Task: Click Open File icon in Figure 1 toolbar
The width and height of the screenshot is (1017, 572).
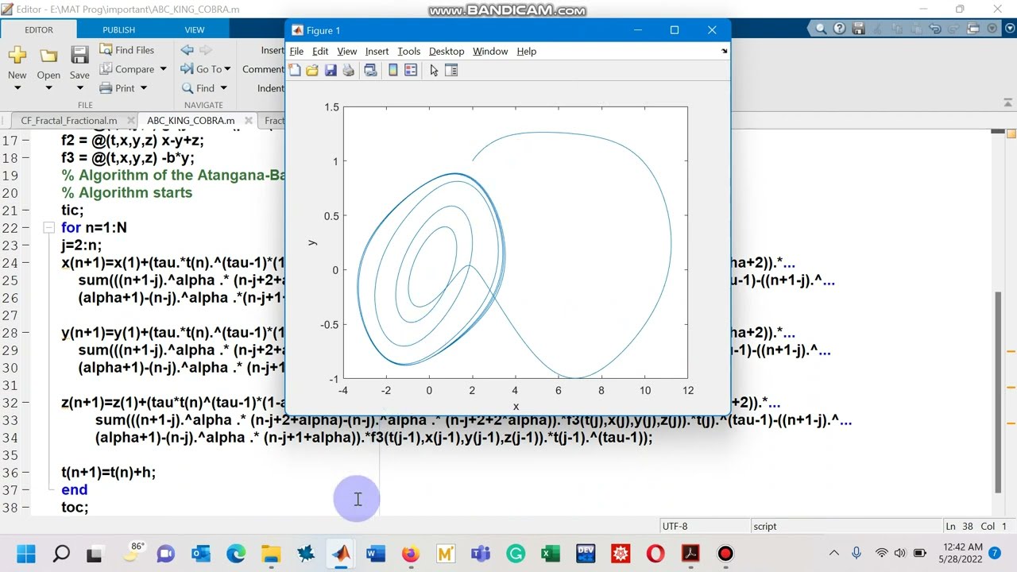Action: click(x=312, y=71)
